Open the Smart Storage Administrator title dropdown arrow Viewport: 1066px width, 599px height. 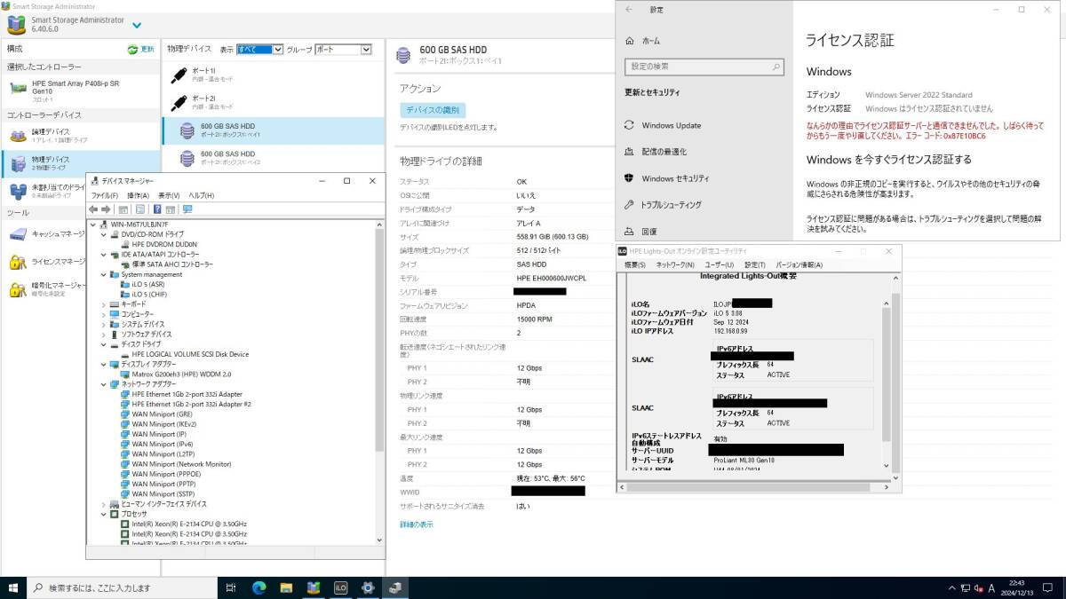pos(136,25)
